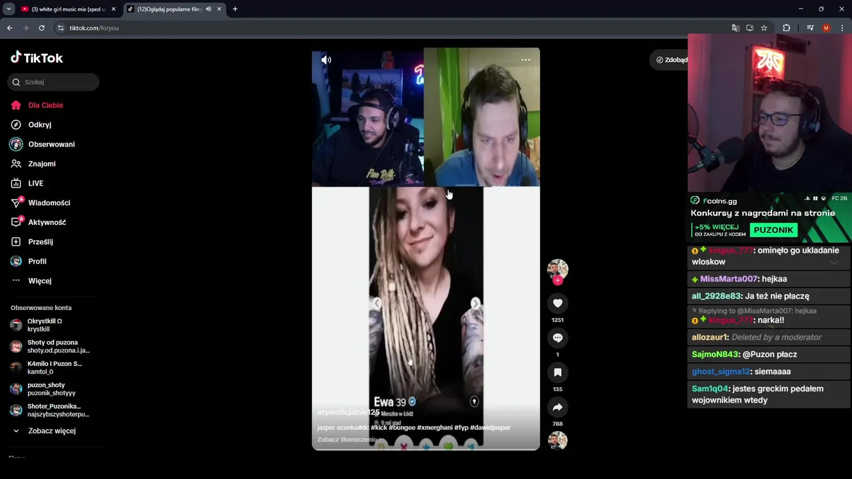Click the install app icon in address bar
The image size is (852, 479).
(x=749, y=28)
